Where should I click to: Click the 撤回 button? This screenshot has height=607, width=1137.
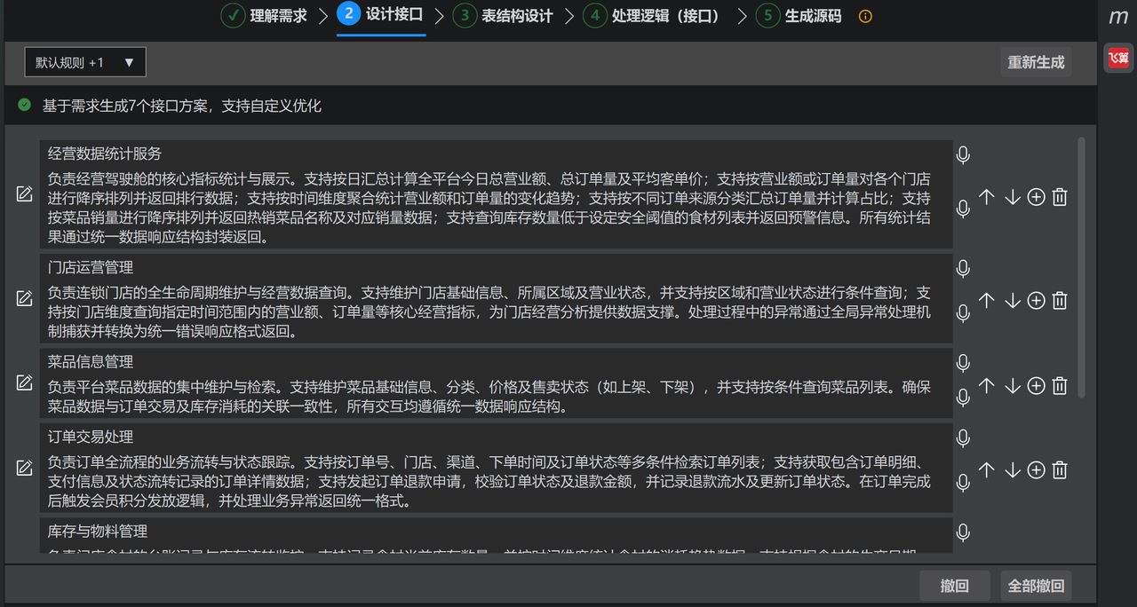954,586
